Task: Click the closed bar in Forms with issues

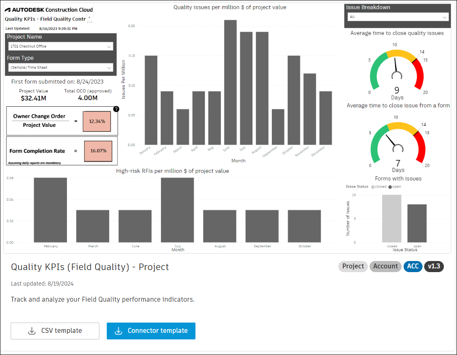Action: click(392, 218)
